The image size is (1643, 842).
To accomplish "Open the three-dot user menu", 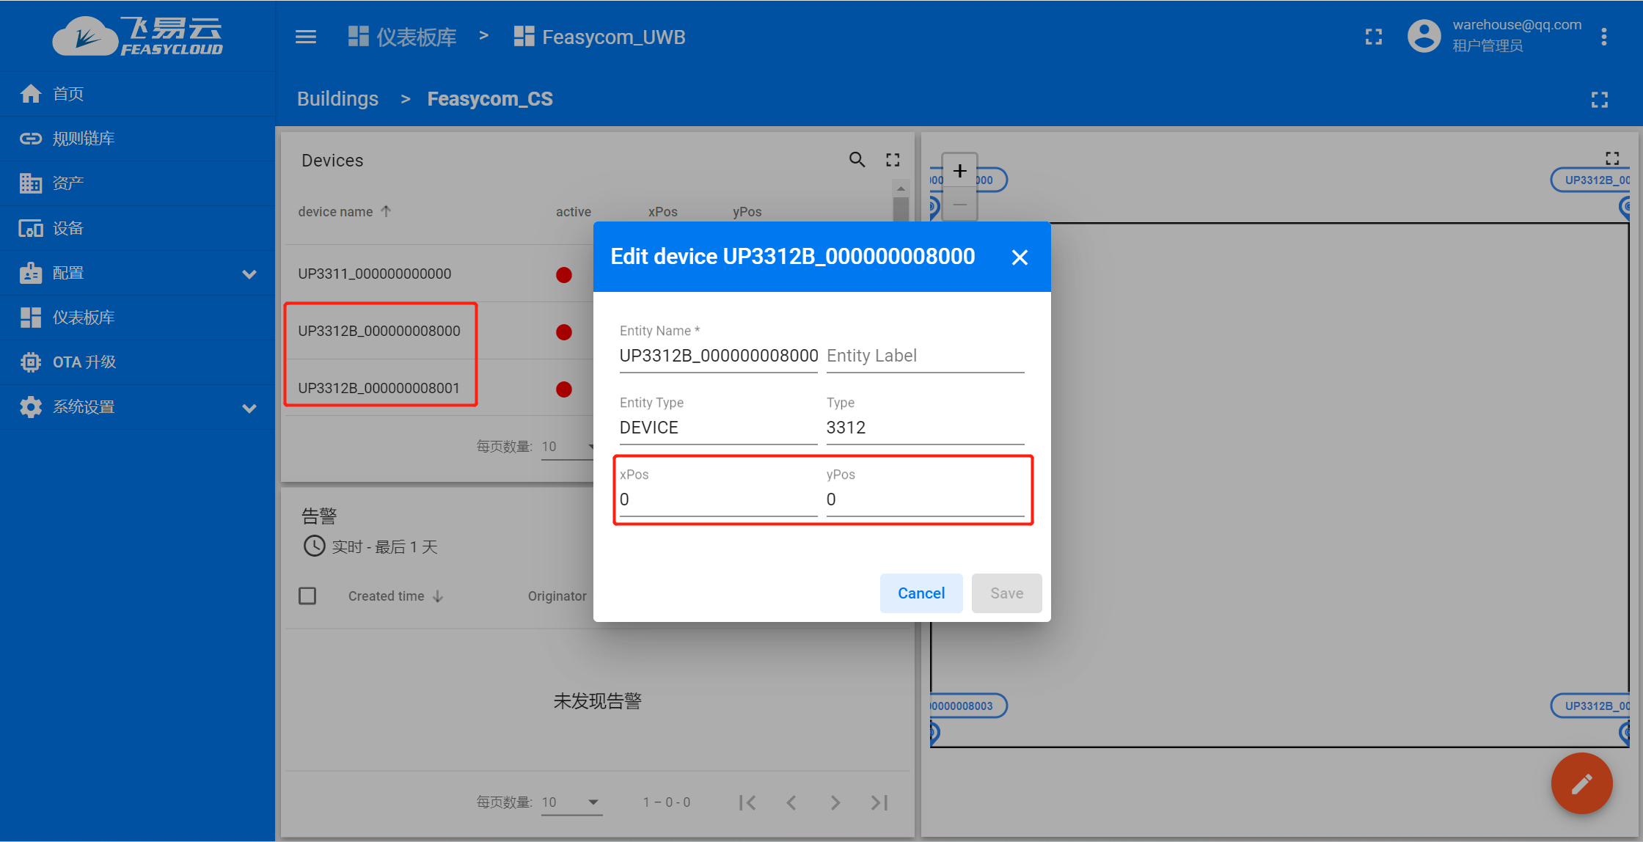I will coord(1604,37).
